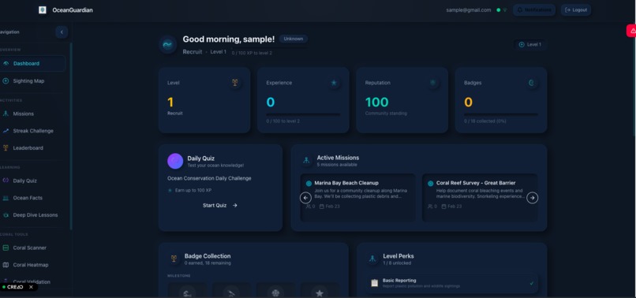
Task: Click the Basic Reporting checkmark
Action: 532,283
